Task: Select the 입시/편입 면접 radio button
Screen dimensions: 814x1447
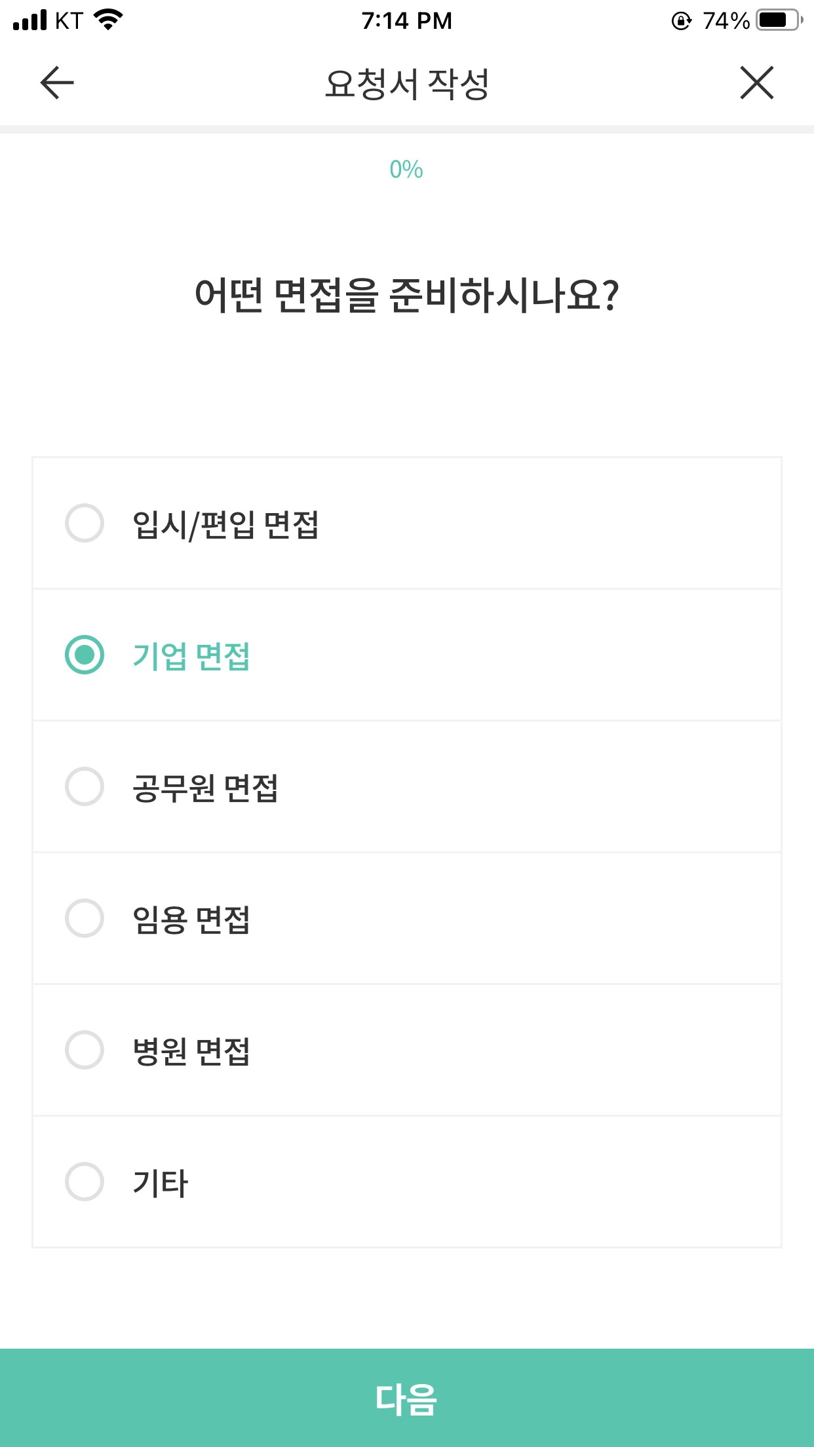Action: click(85, 523)
